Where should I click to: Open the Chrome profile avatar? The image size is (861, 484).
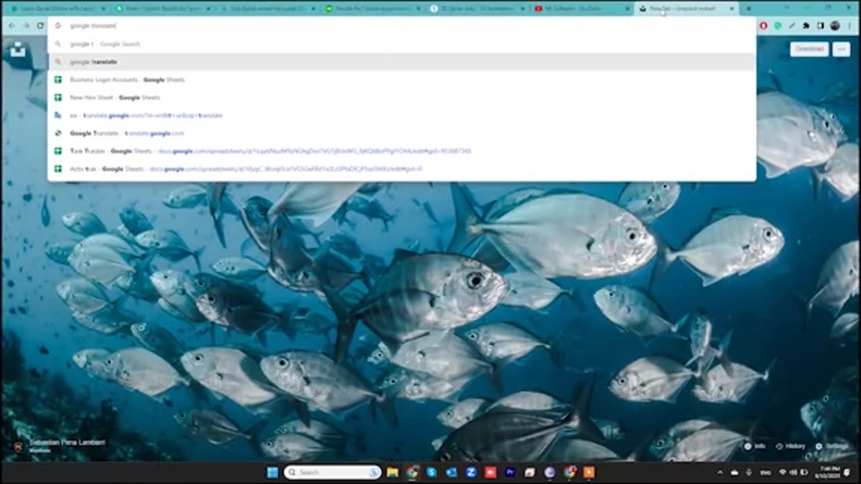[x=835, y=26]
